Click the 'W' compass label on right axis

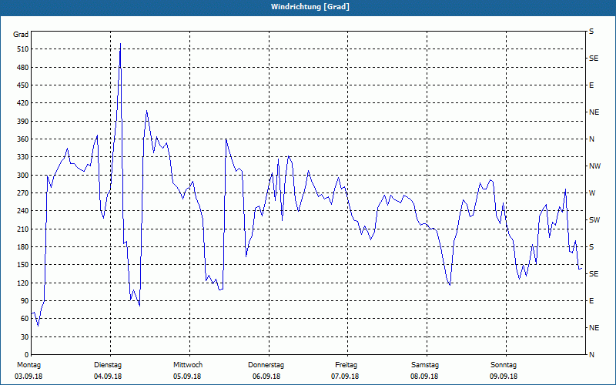[x=592, y=193]
